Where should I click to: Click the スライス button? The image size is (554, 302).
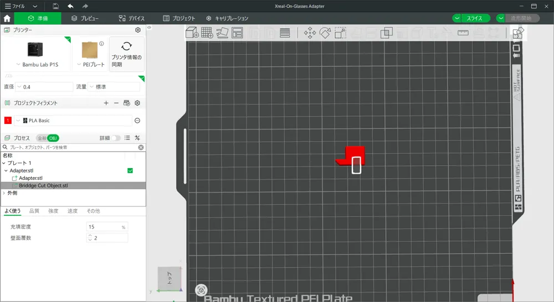[x=475, y=18]
